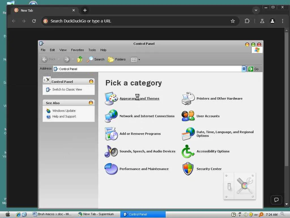Open the Forward history dropdown arrow
This screenshot has width=290, height=218.
point(73,59)
